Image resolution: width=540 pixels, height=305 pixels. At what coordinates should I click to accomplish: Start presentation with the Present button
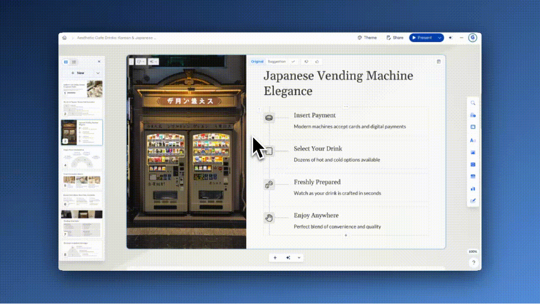click(x=422, y=38)
